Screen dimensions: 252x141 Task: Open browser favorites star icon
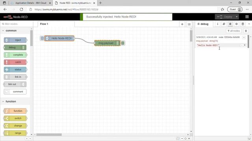pyautogui.click(x=222, y=9)
